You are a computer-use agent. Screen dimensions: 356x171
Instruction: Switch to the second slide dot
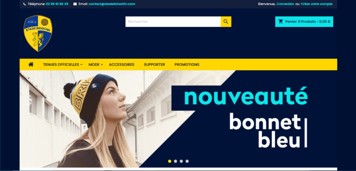(176, 161)
